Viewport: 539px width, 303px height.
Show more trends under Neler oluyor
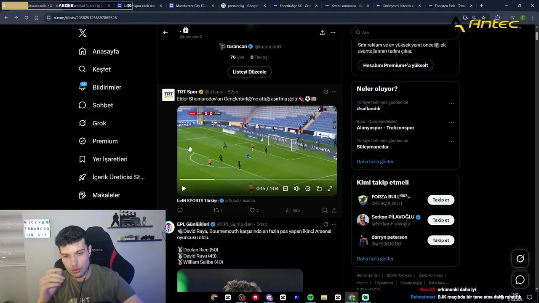pyautogui.click(x=375, y=162)
